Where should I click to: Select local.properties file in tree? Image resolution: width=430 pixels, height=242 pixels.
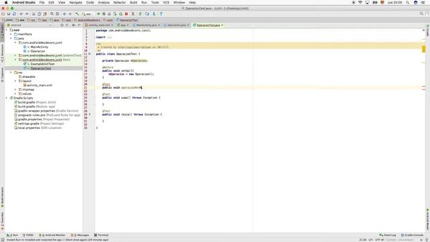click(40, 128)
